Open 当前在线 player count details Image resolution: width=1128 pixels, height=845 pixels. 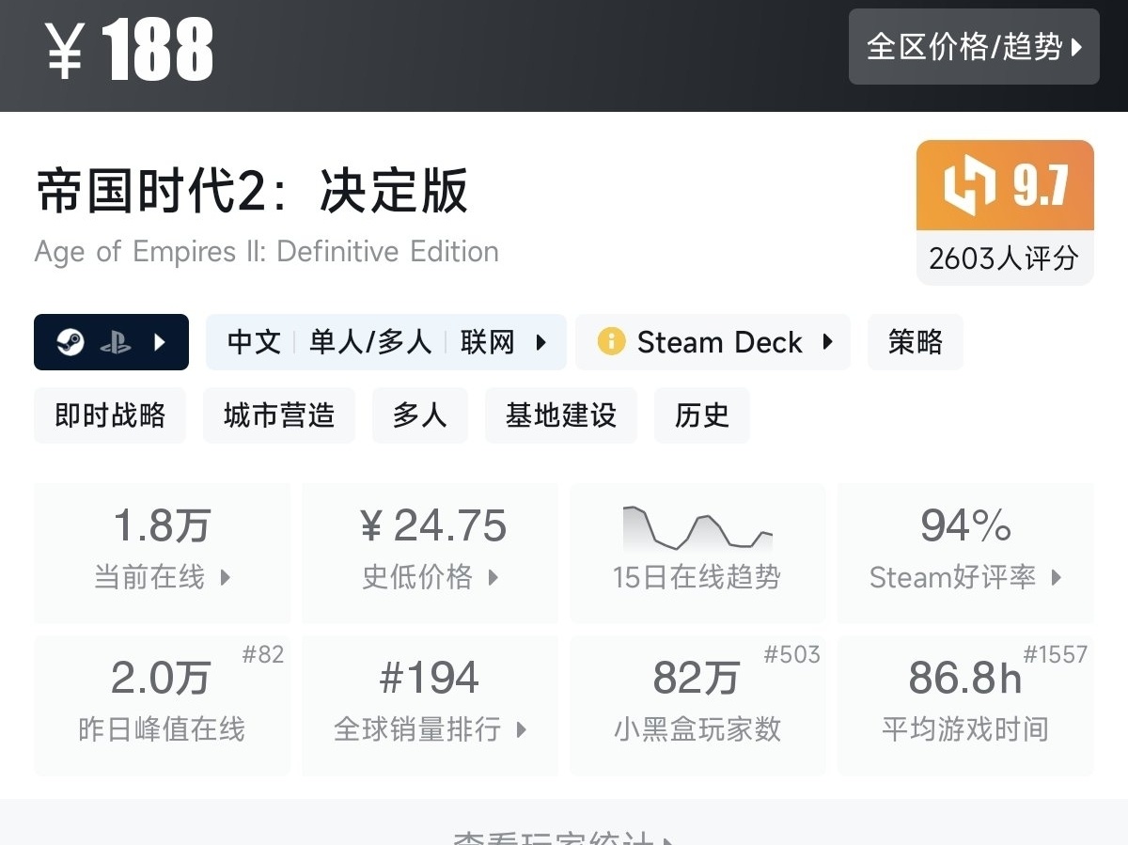162,553
